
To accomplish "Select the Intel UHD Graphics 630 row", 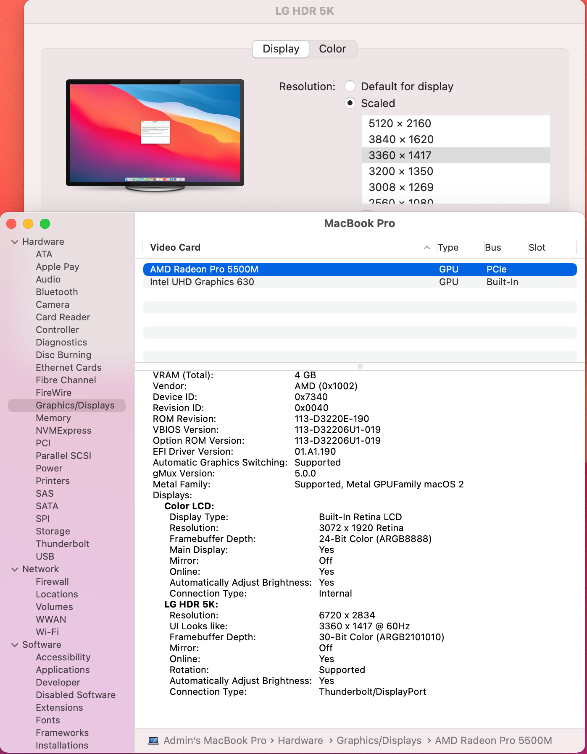I will [360, 282].
